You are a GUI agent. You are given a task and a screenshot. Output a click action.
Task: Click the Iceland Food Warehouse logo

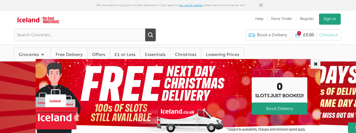tap(38, 20)
